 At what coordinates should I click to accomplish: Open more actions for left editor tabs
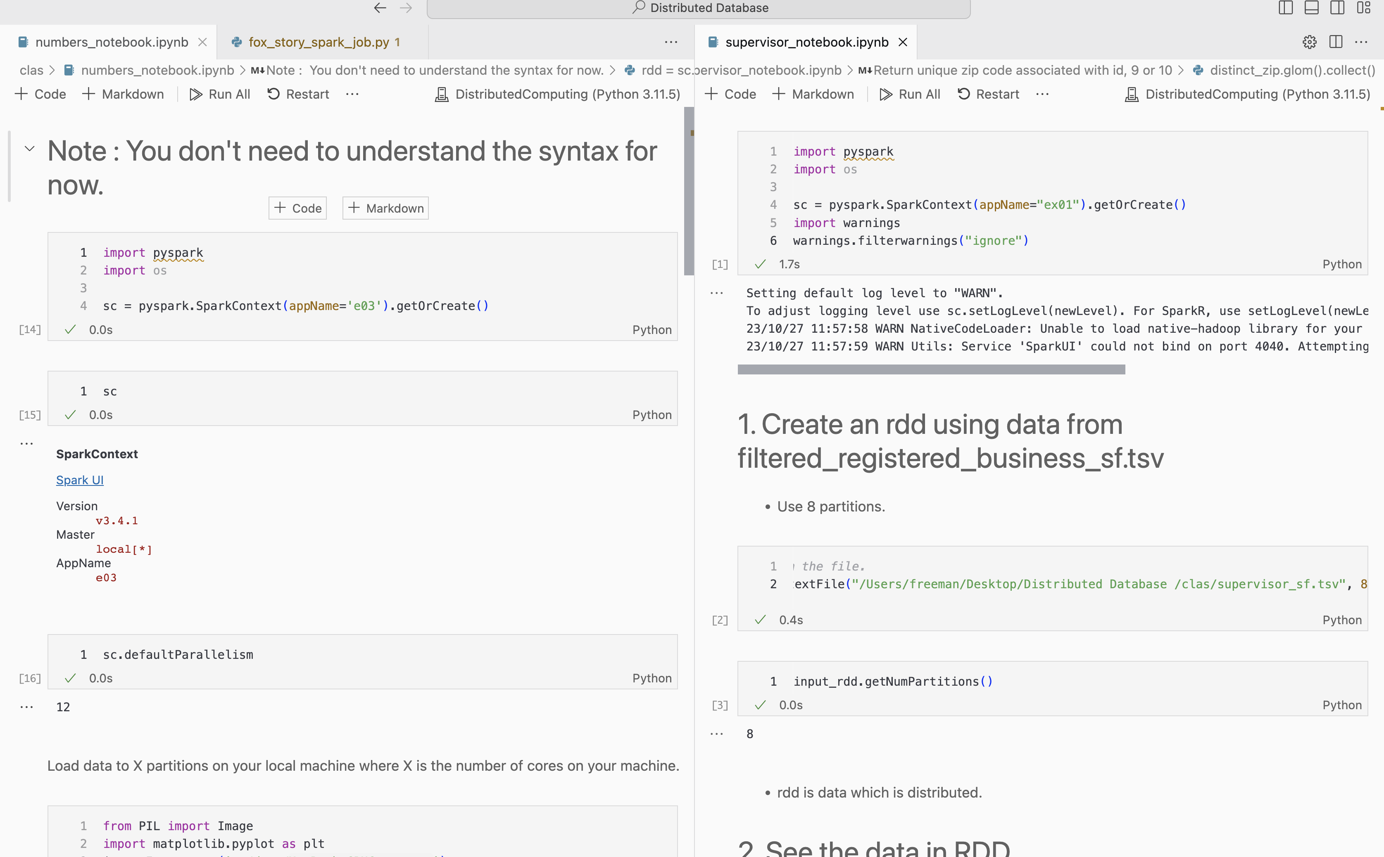point(671,42)
